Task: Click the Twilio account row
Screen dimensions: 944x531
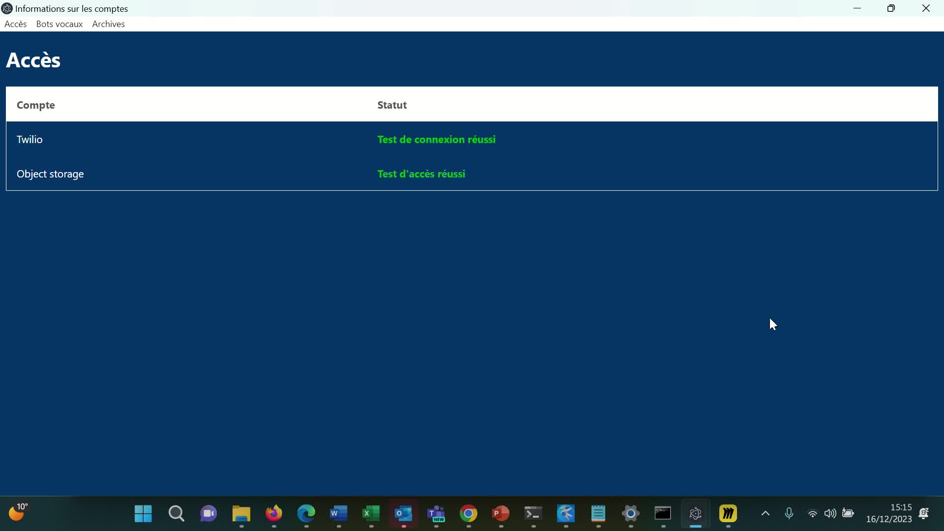Action: (29, 140)
